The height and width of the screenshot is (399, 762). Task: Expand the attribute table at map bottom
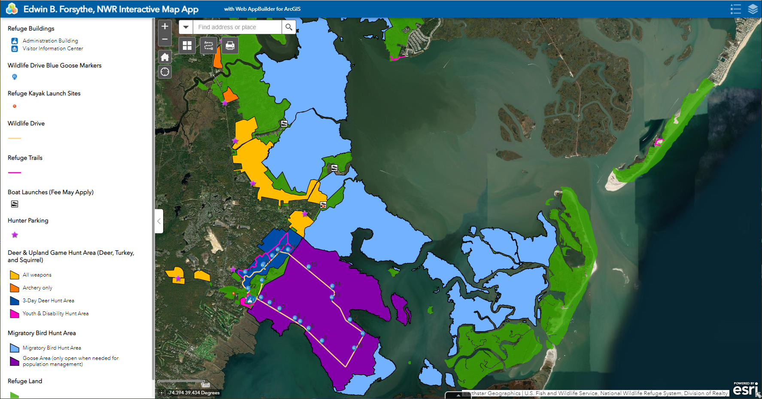tap(458, 395)
